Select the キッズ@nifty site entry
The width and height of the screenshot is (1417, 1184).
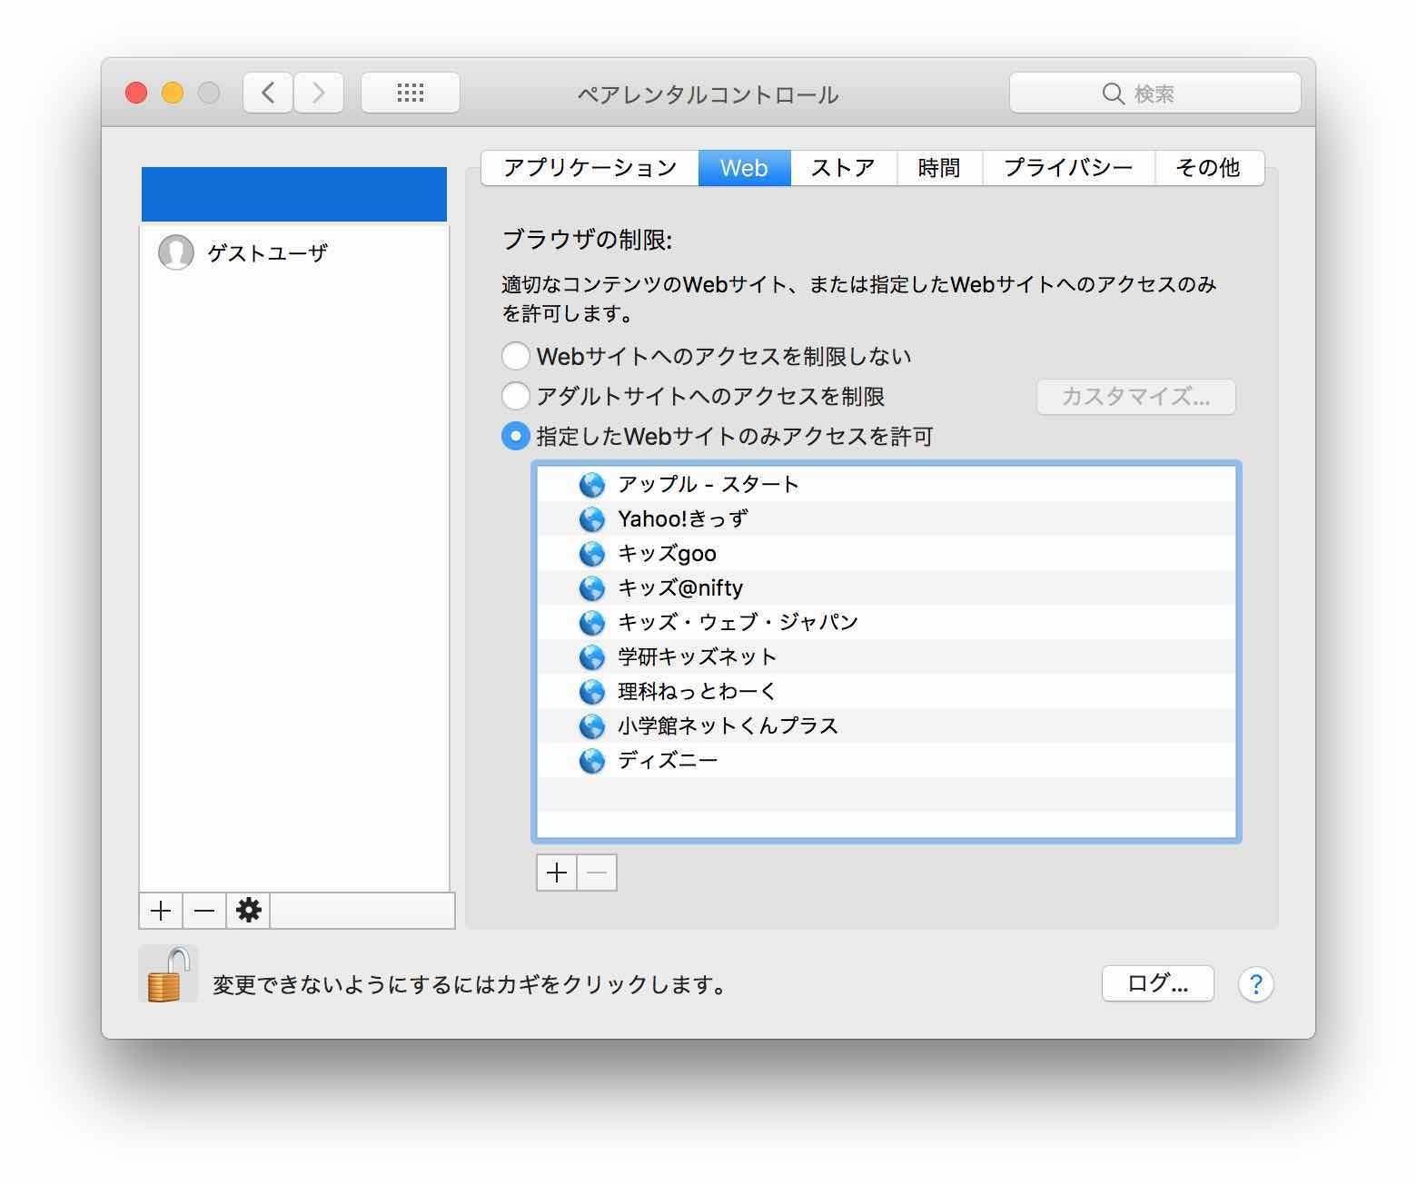tap(886, 587)
